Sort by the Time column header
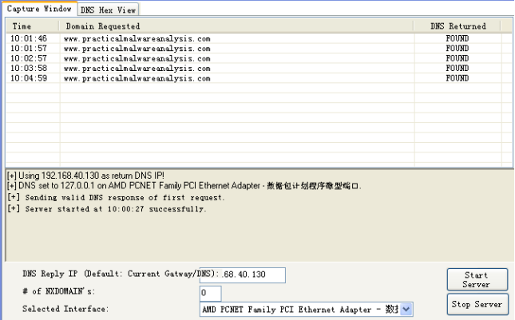Viewport: 515px width, 320px height. pos(32,26)
